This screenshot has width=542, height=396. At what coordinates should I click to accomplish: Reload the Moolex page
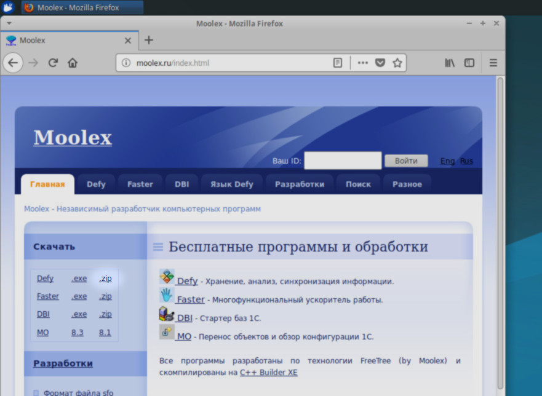pos(53,63)
